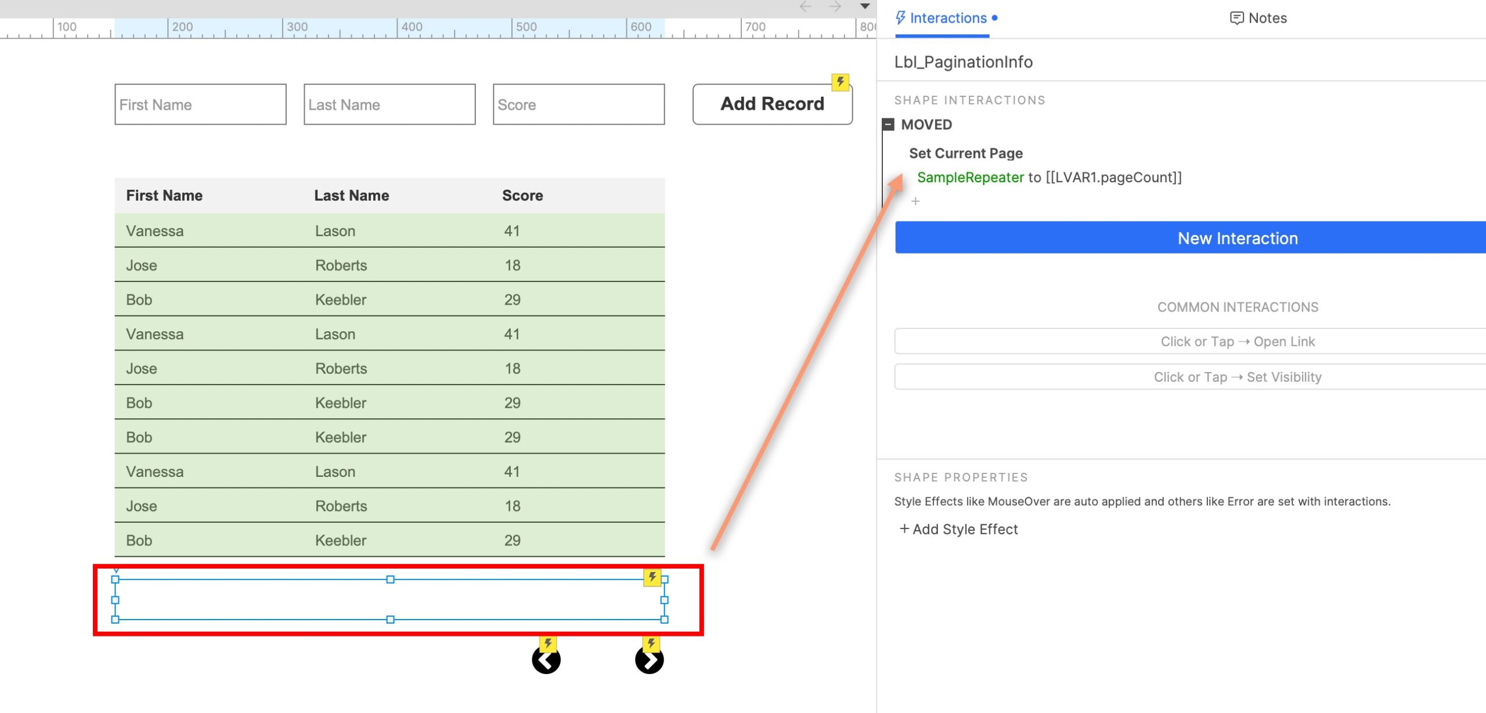
Task: Click the forward navigation arrow above ruler
Action: tap(835, 6)
